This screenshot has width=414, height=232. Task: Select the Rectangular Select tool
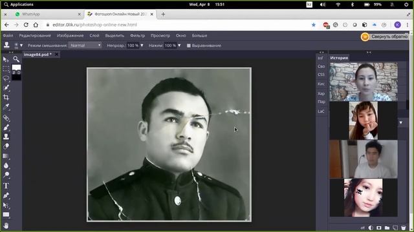click(x=6, y=69)
